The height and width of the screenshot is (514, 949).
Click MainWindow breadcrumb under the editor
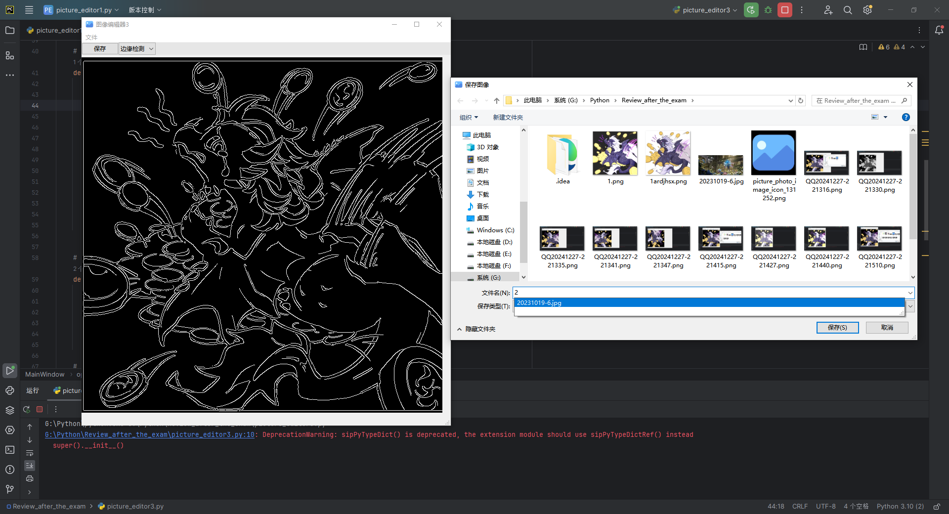point(44,374)
